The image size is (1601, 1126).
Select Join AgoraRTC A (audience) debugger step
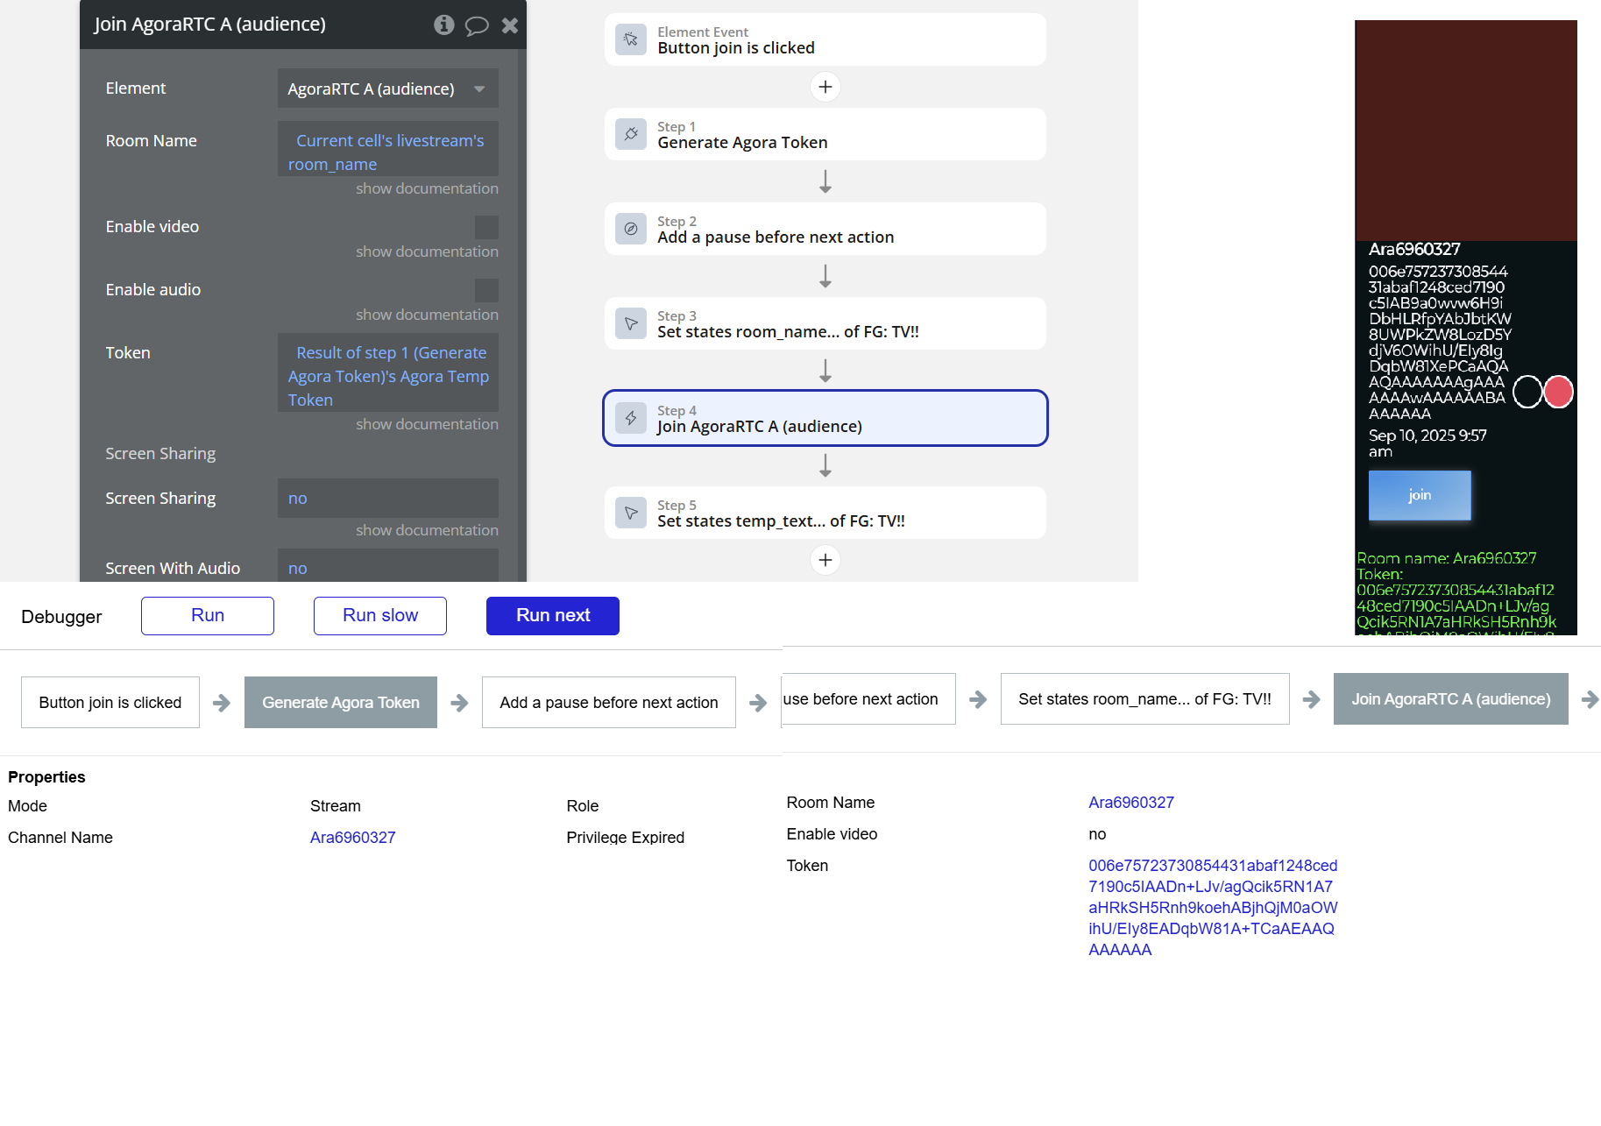[x=1450, y=698]
